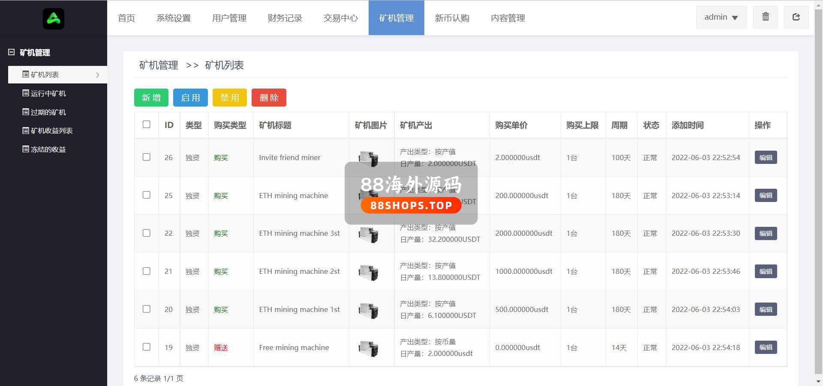This screenshot has height=386, width=823.
Task: Open 运行中矿机 in the sidebar
Action: point(48,93)
